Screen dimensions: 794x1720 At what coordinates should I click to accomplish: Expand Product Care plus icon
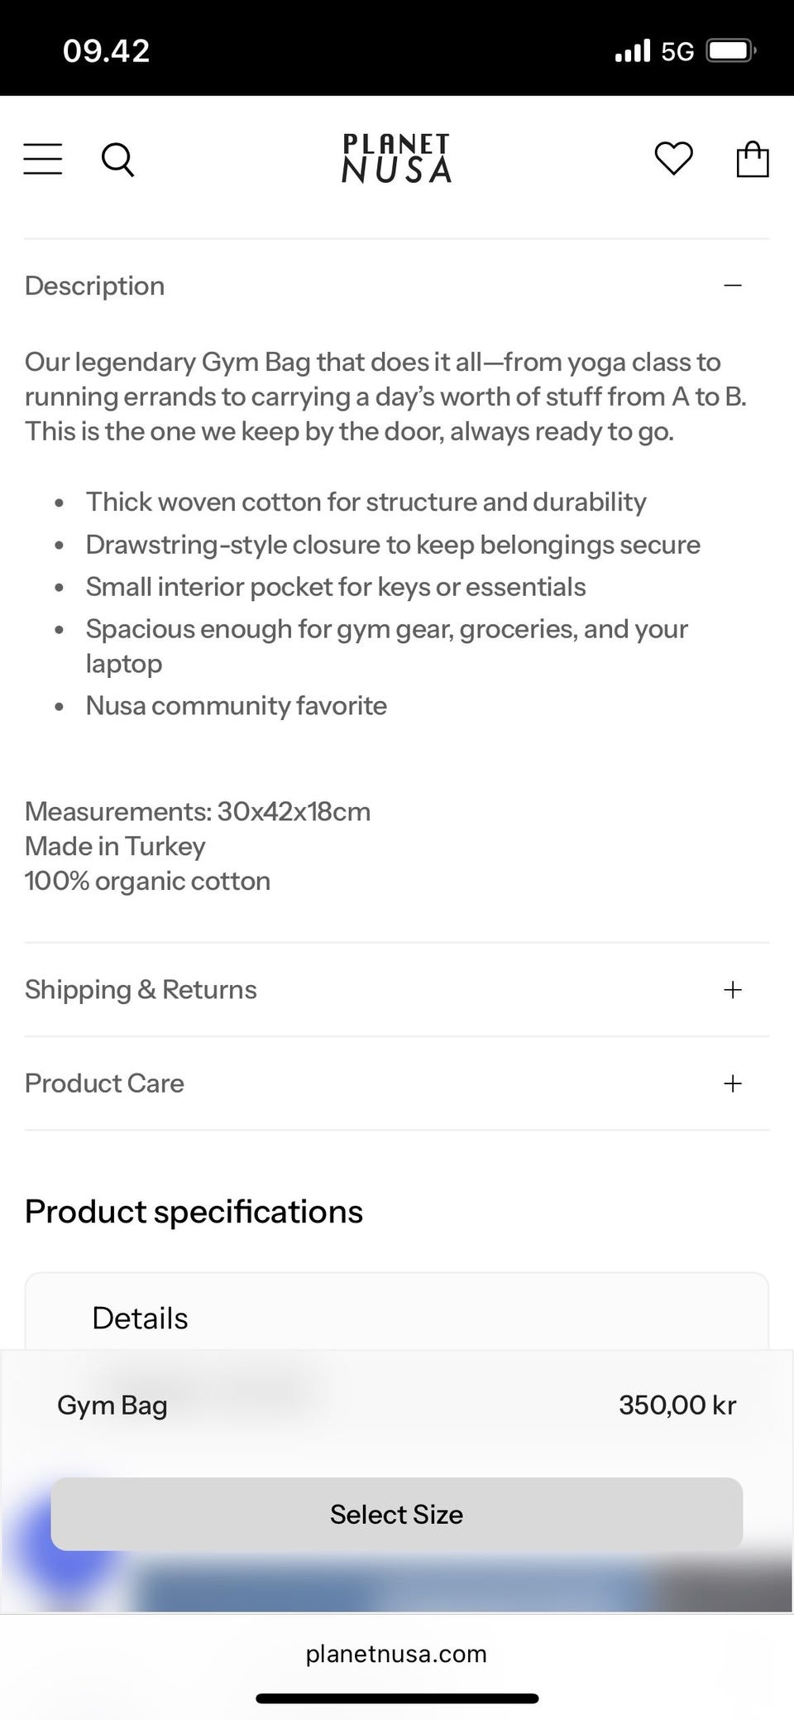[733, 1083]
